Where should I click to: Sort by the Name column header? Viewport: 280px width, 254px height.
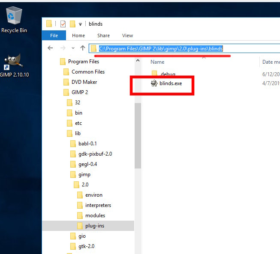tap(157, 62)
